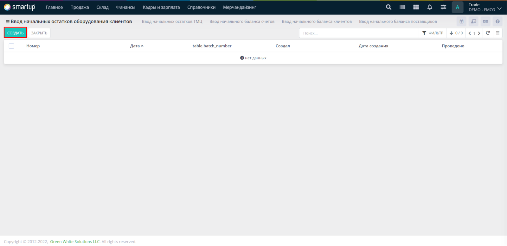The height and width of the screenshot is (246, 507).
Task: Open the sliders settings icon
Action: click(443, 7)
